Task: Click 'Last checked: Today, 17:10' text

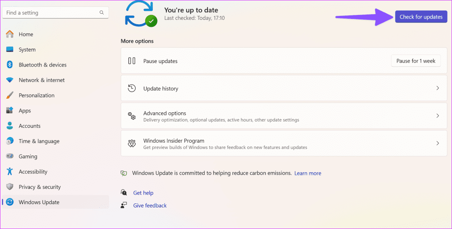Action: click(x=194, y=18)
